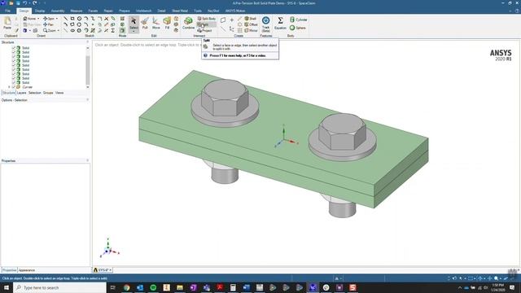Image resolution: width=521 pixels, height=293 pixels.
Task: Click the Equation tool
Action: 280,24
